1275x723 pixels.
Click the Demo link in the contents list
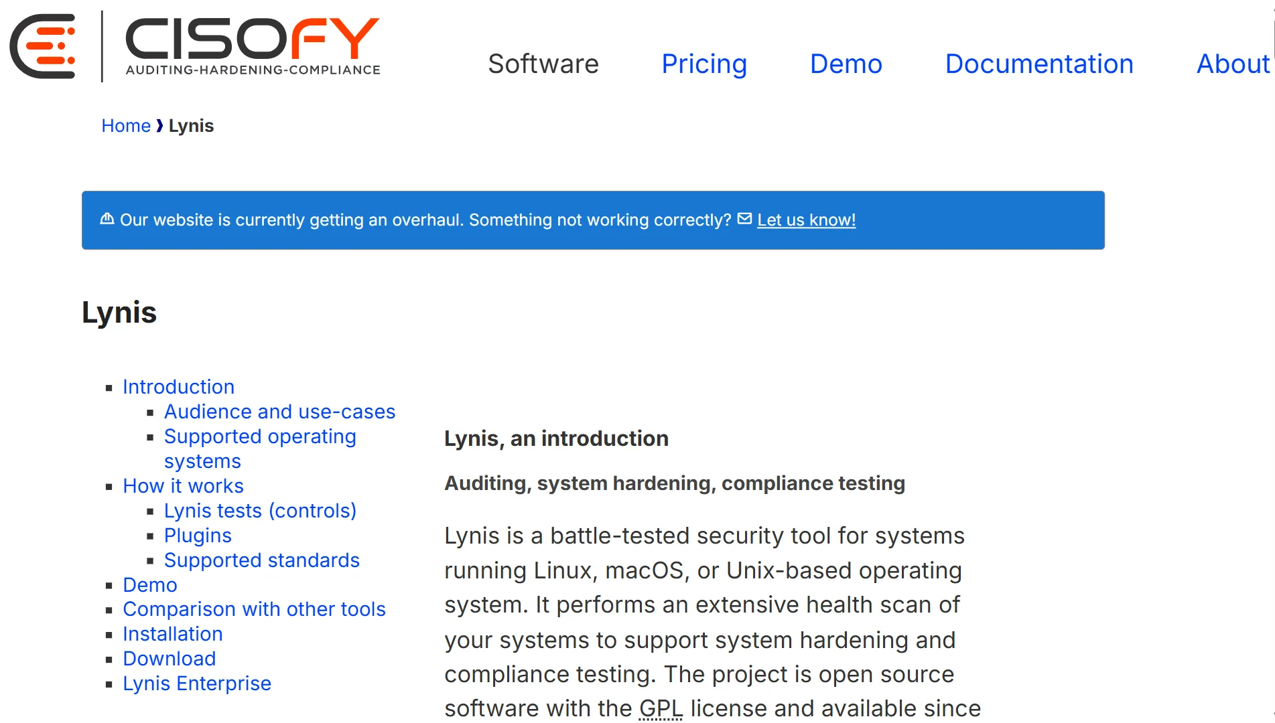click(150, 585)
